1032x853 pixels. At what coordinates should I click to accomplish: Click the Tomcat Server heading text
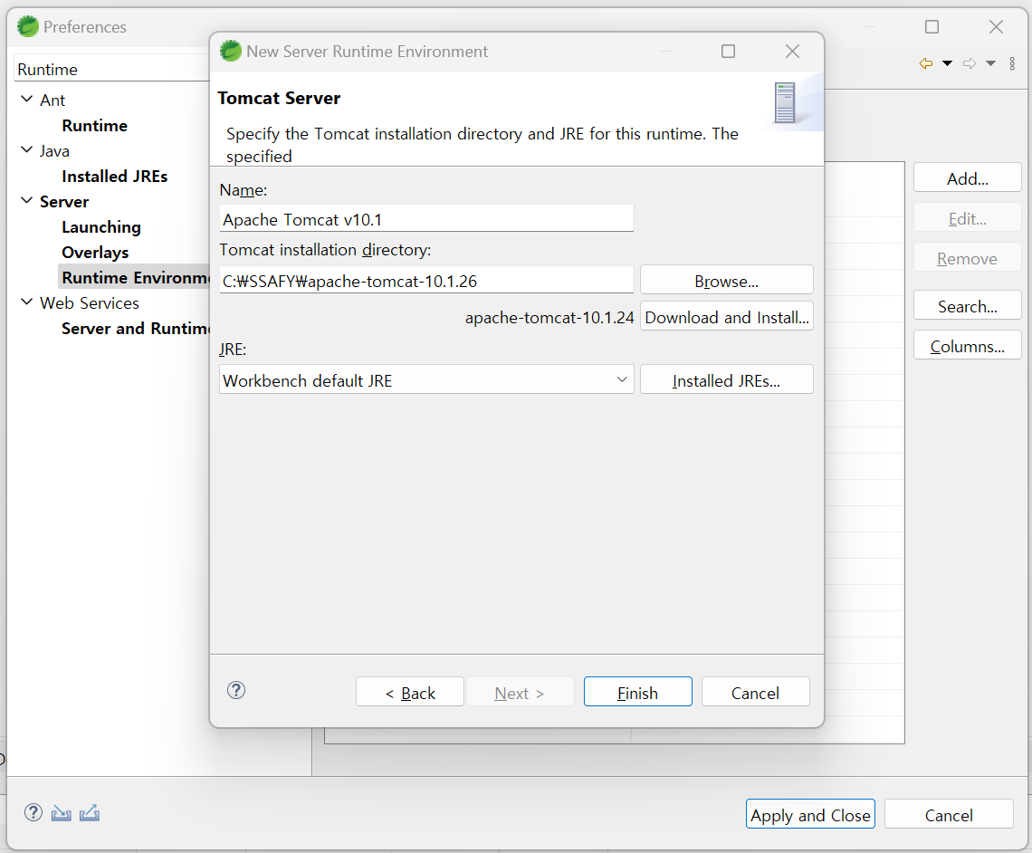coord(279,98)
